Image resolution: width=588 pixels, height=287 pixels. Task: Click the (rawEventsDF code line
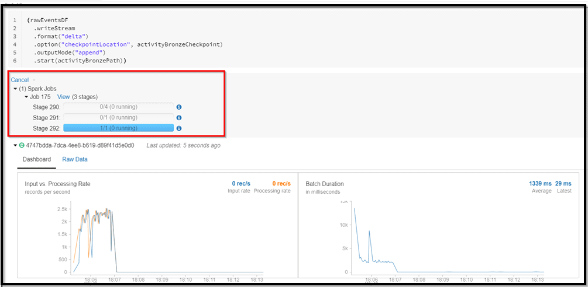coord(47,20)
